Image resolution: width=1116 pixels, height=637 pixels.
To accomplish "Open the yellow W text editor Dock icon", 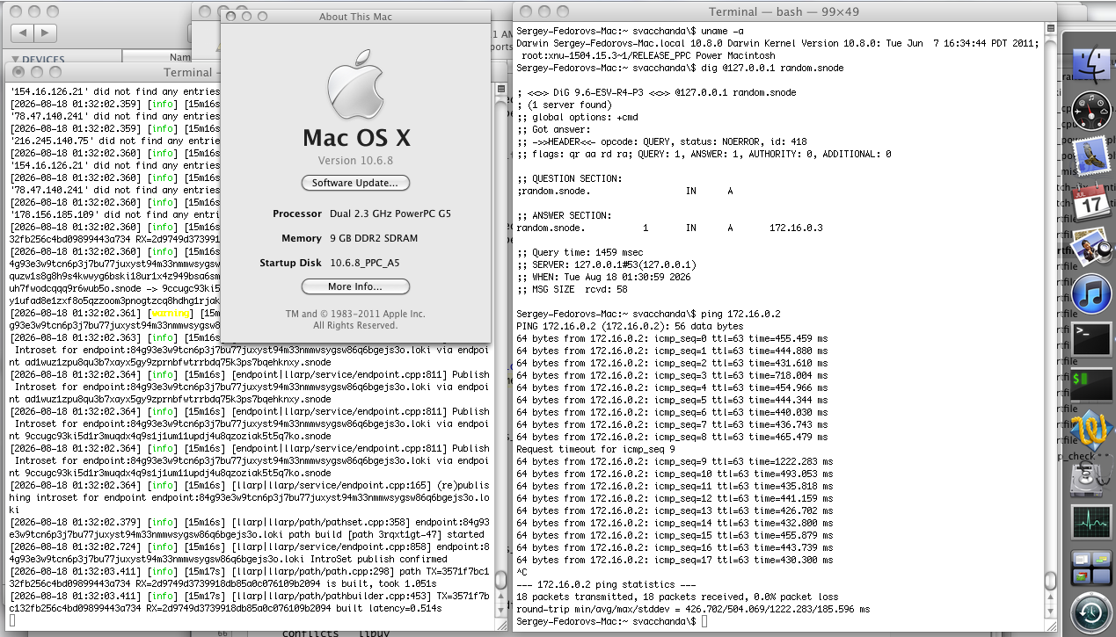I will 1091,431.
